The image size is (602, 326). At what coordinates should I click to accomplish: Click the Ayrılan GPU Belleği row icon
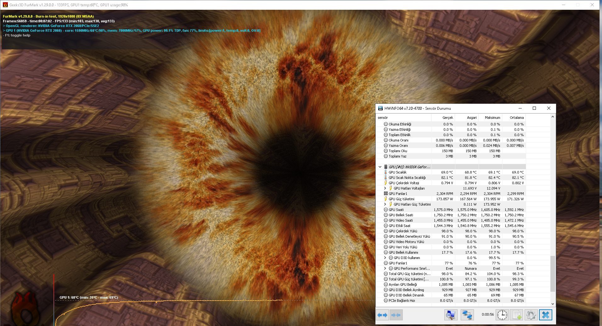click(385, 285)
